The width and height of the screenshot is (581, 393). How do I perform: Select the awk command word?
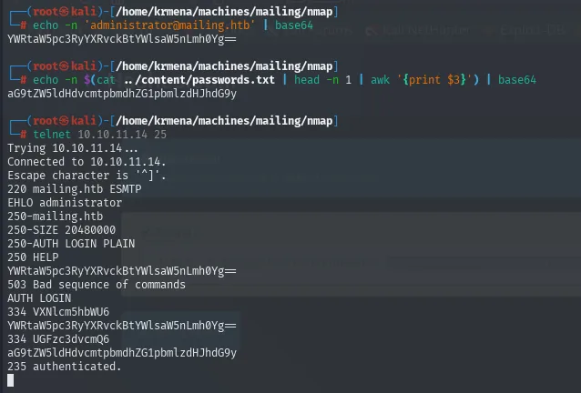tap(380, 80)
